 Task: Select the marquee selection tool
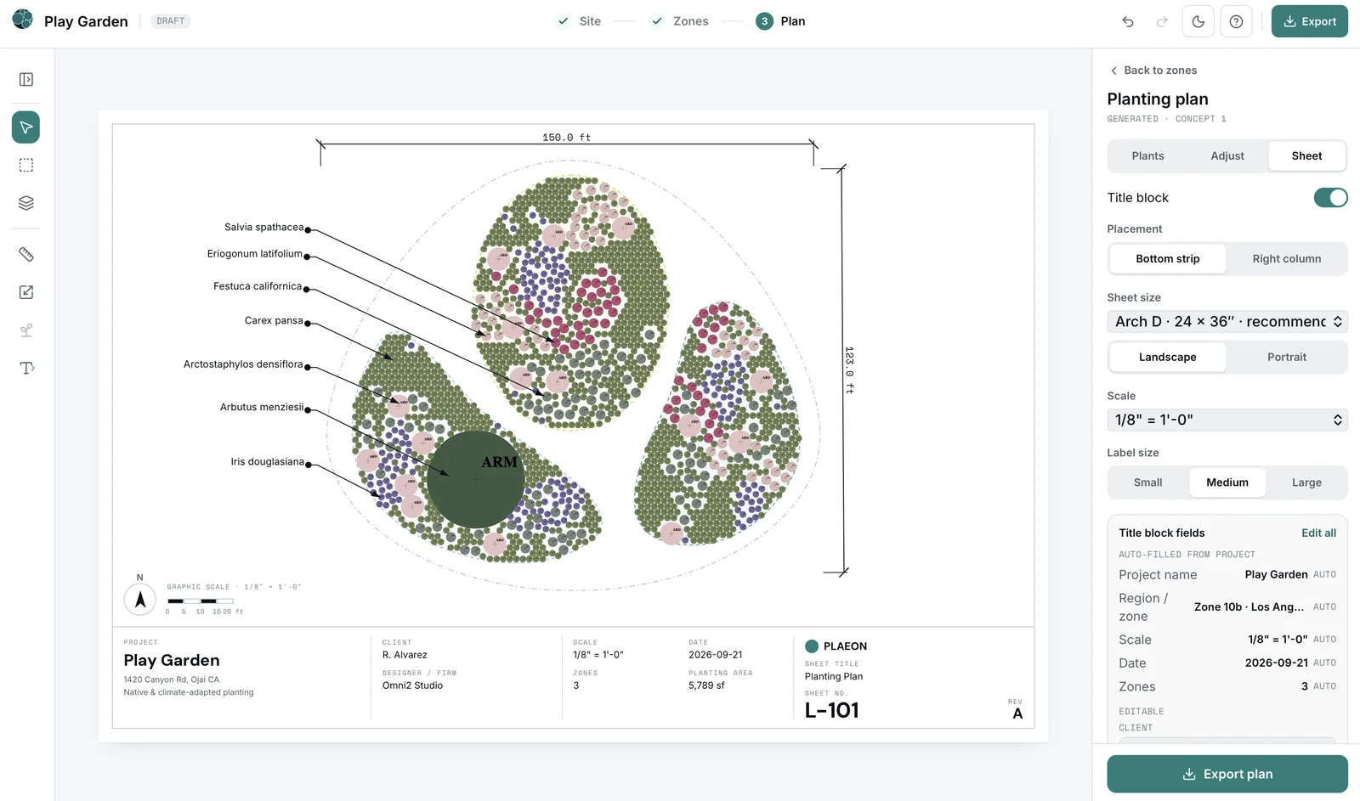26,166
